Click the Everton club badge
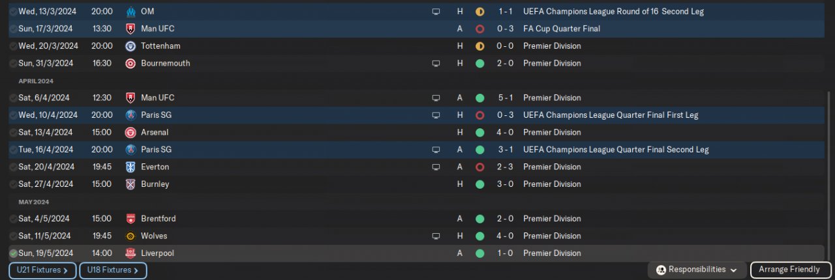 (x=130, y=167)
